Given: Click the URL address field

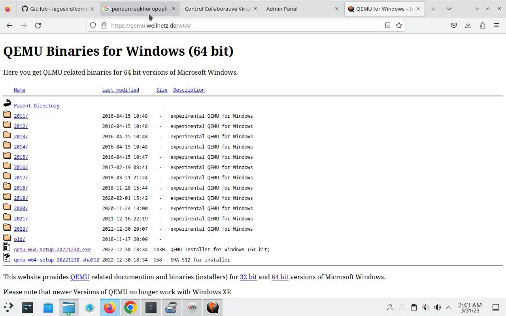Looking at the screenshot, I should click(x=246, y=25).
